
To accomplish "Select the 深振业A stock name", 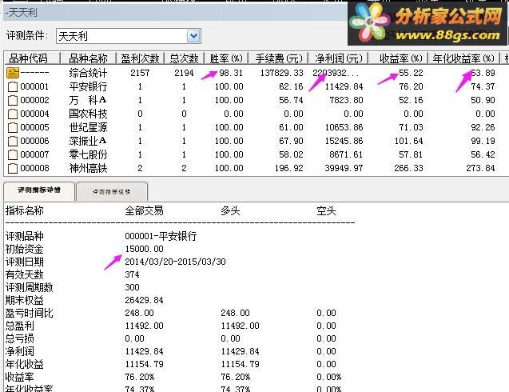I will point(88,141).
